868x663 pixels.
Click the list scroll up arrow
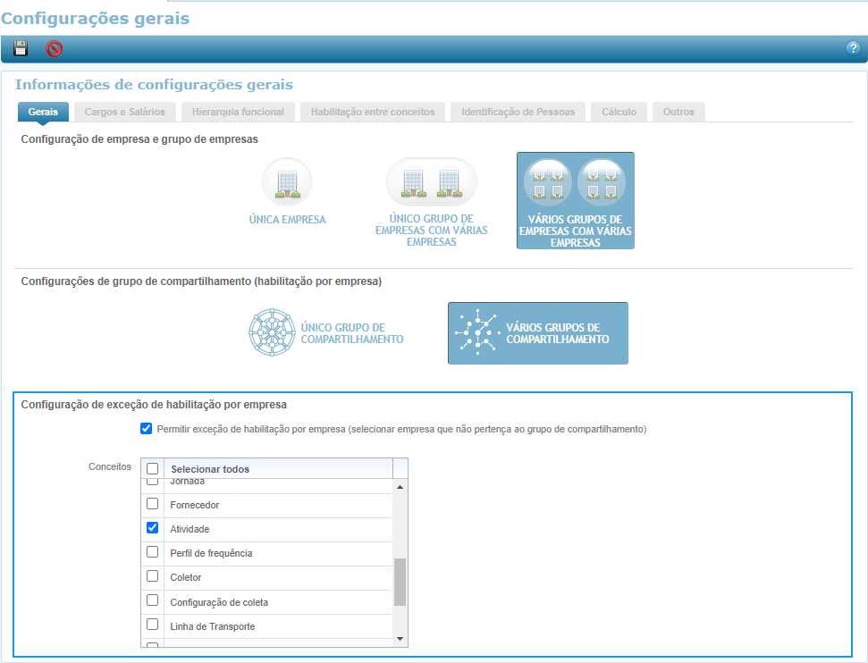(400, 488)
